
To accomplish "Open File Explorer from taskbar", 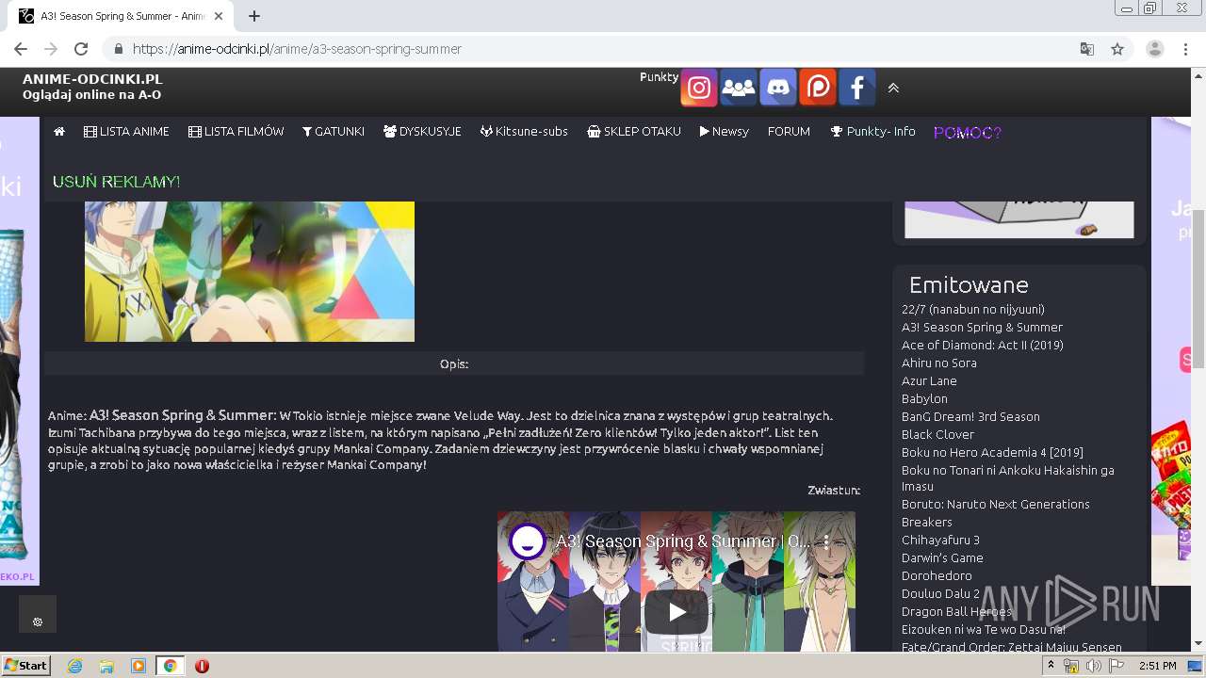I will (106, 666).
